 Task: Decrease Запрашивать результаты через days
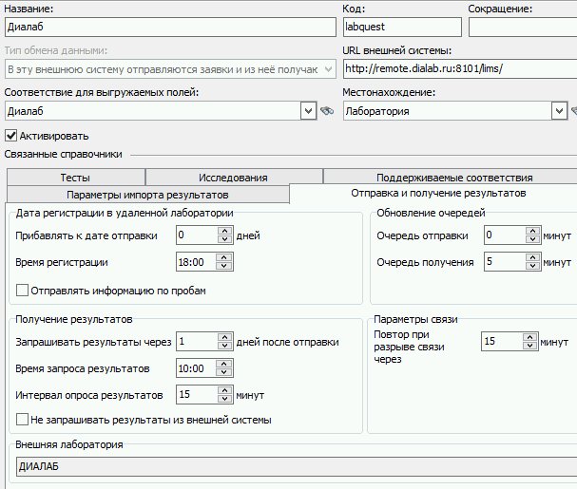click(225, 346)
